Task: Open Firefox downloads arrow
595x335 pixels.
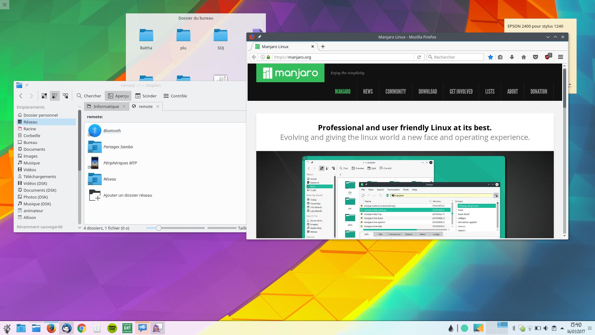Action: pos(512,57)
